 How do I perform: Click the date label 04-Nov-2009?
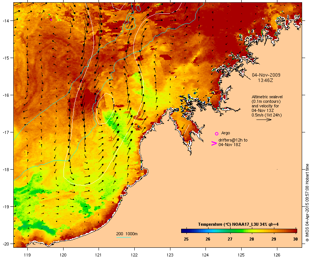pyautogui.click(x=266, y=75)
